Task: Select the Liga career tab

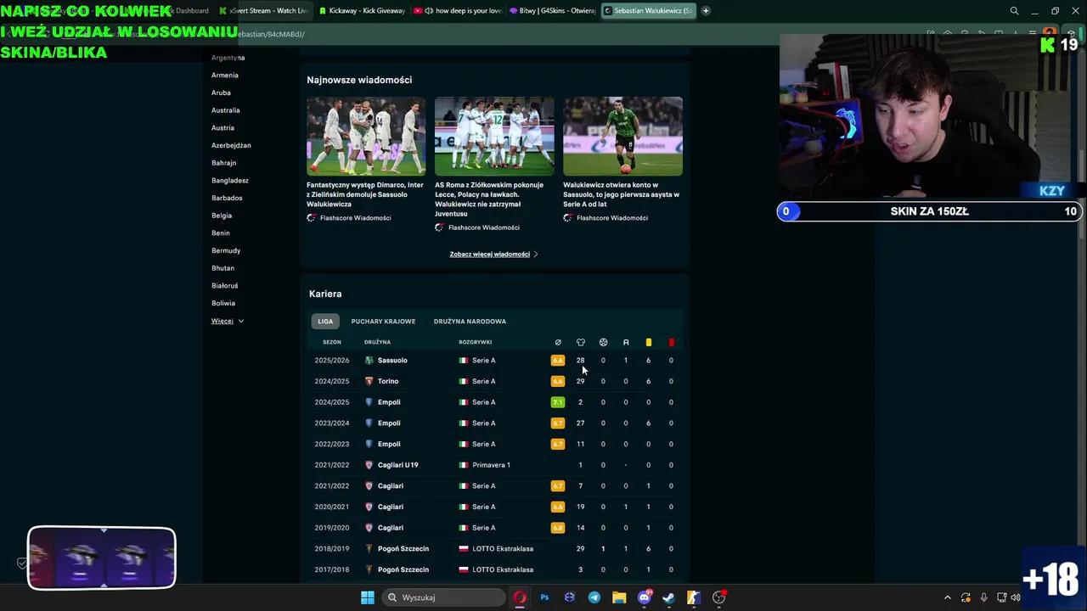Action: click(325, 322)
